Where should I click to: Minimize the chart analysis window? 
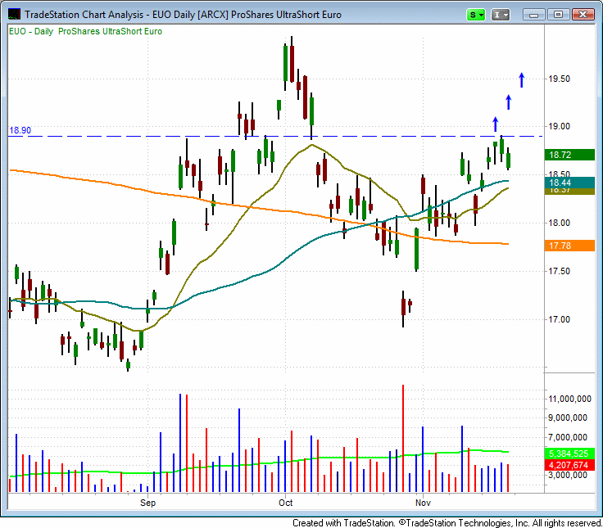pos(533,15)
